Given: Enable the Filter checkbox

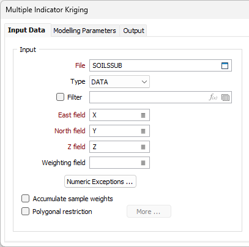Looking at the screenshot, I should [60, 97].
